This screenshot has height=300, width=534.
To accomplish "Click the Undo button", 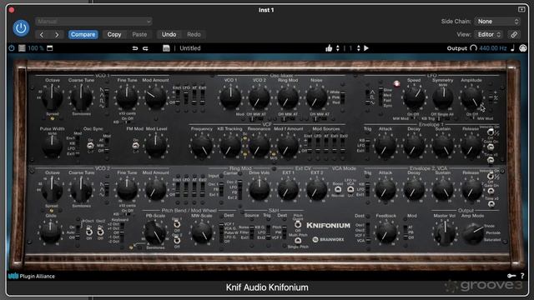I will coord(169,35).
